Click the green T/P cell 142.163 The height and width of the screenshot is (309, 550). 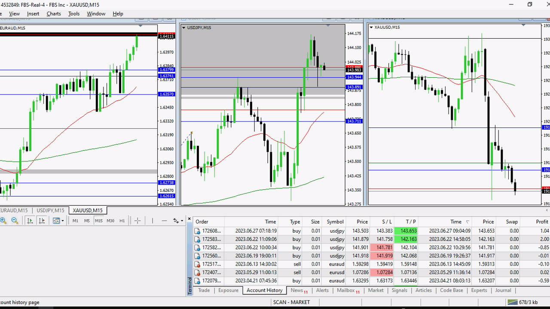click(x=406, y=239)
